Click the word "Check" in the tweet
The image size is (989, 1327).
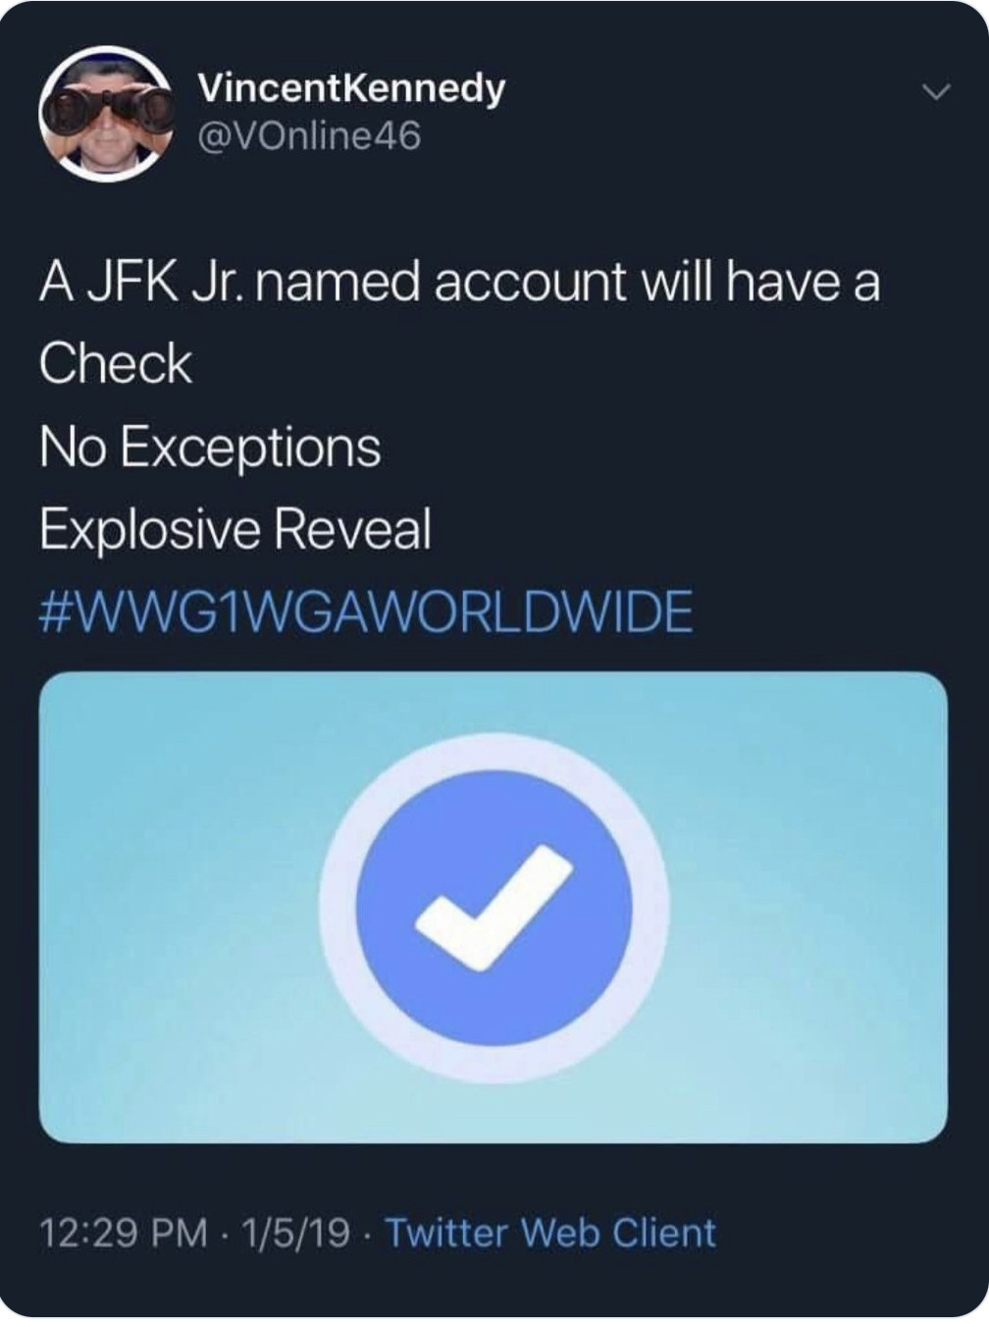(116, 364)
